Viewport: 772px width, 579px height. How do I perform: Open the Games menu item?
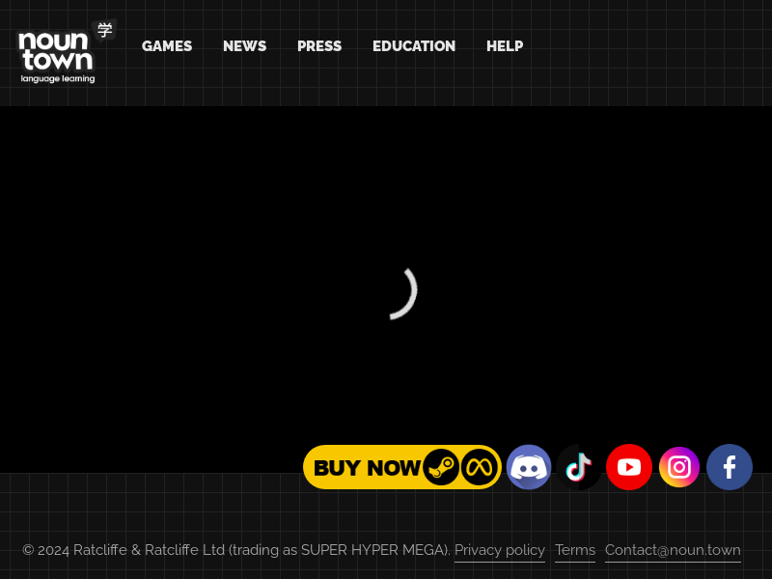point(167,46)
